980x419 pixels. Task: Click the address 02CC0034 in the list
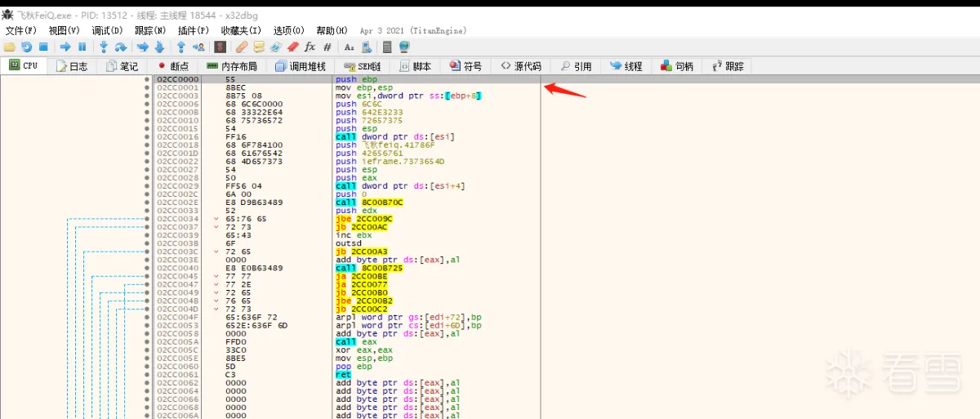(177, 218)
